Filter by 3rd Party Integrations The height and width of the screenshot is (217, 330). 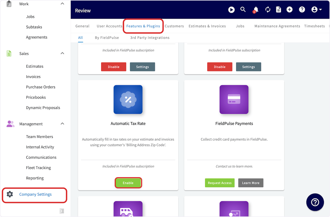pos(150,38)
